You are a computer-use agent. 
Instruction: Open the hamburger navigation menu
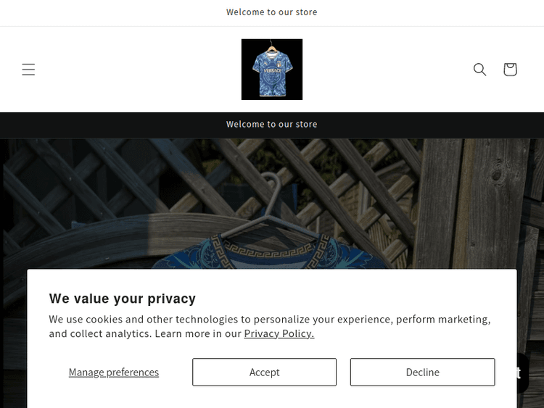pyautogui.click(x=28, y=70)
